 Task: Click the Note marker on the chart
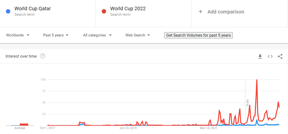coord(247,103)
